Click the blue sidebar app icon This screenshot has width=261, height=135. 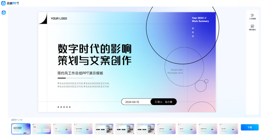click(4, 12)
